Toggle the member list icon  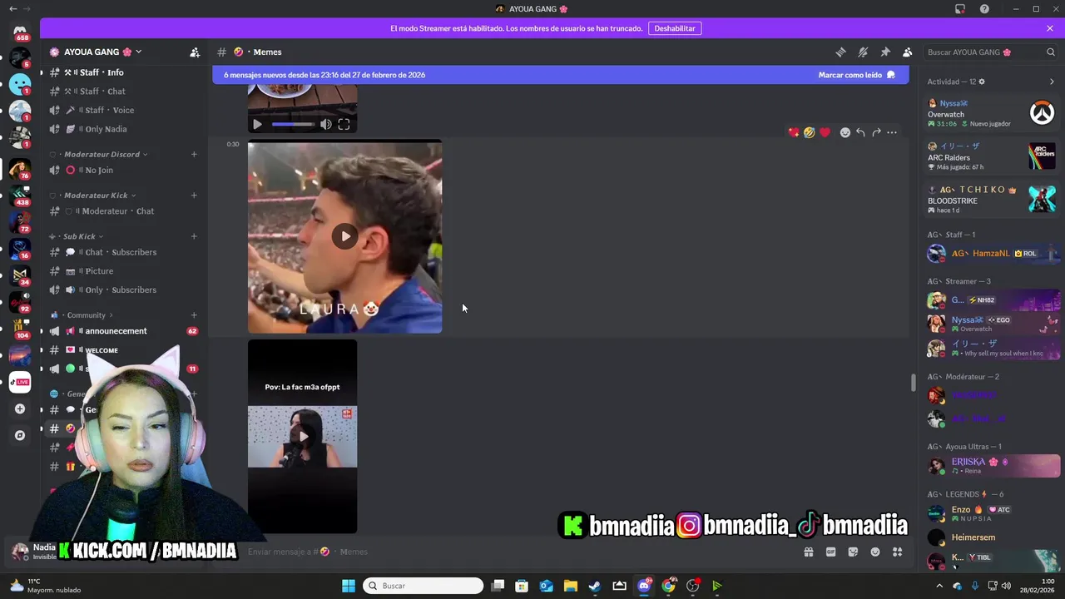908,52
